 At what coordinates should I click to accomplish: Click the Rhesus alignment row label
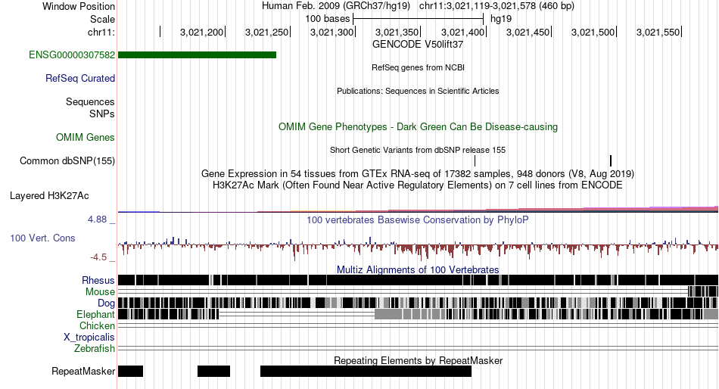point(98,280)
